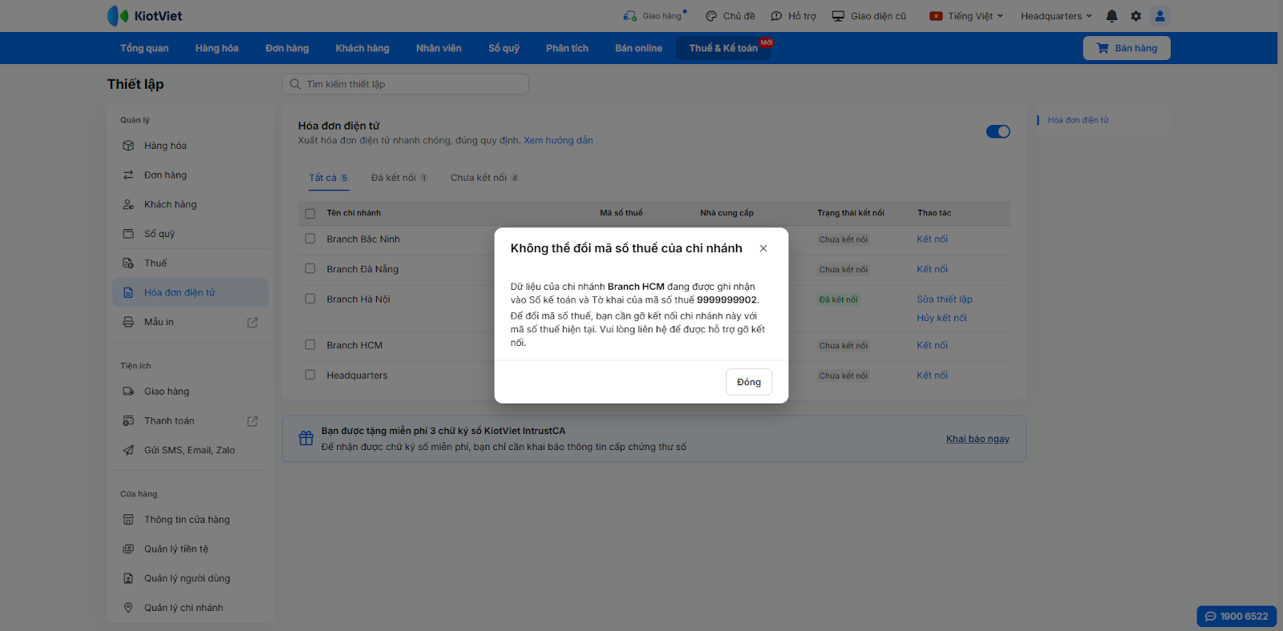The image size is (1283, 631).
Task: Click Kết nối for Branch Bắc Ninh
Action: click(932, 239)
